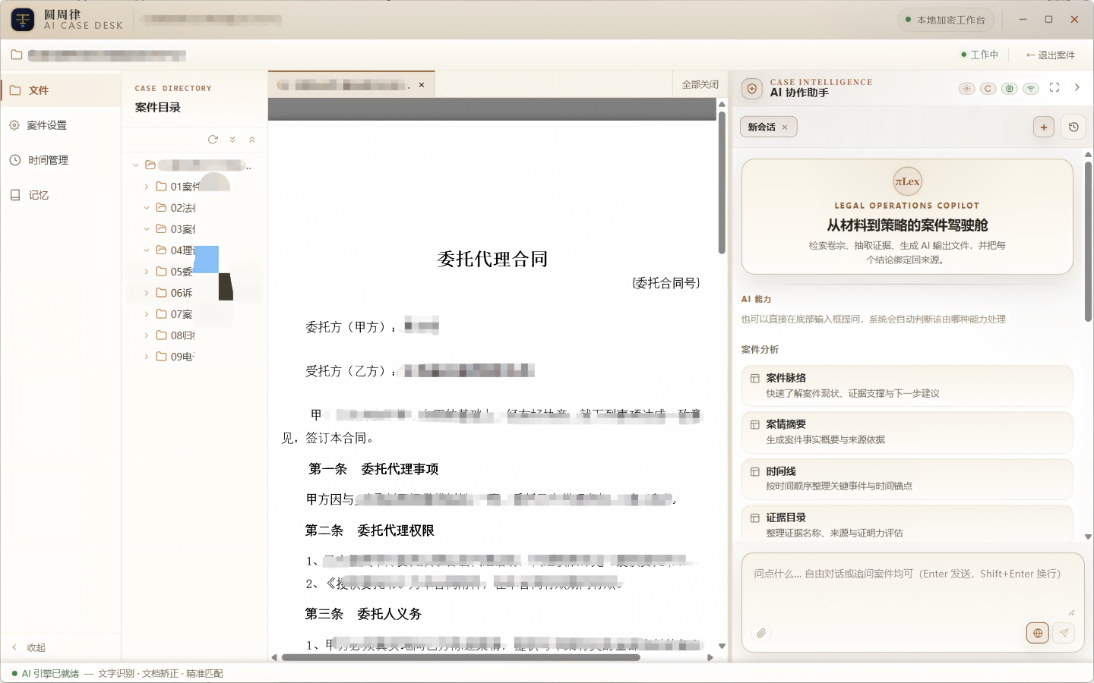Refresh the case directory tree
The height and width of the screenshot is (683, 1094).
(x=213, y=140)
